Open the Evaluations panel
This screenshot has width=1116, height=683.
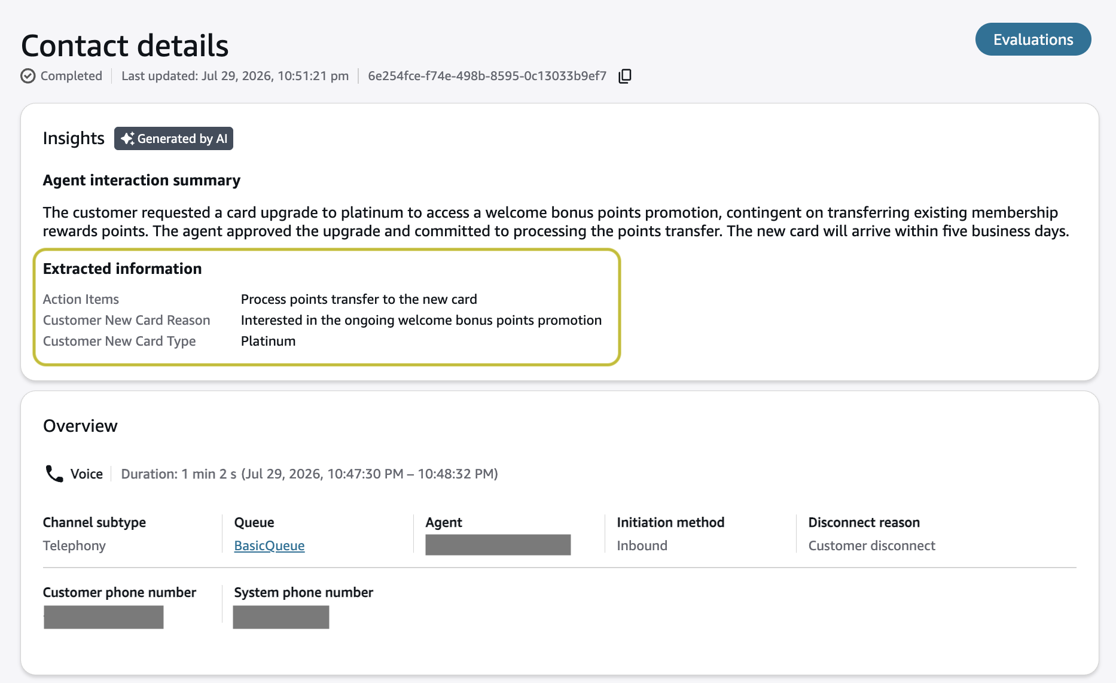[1033, 39]
